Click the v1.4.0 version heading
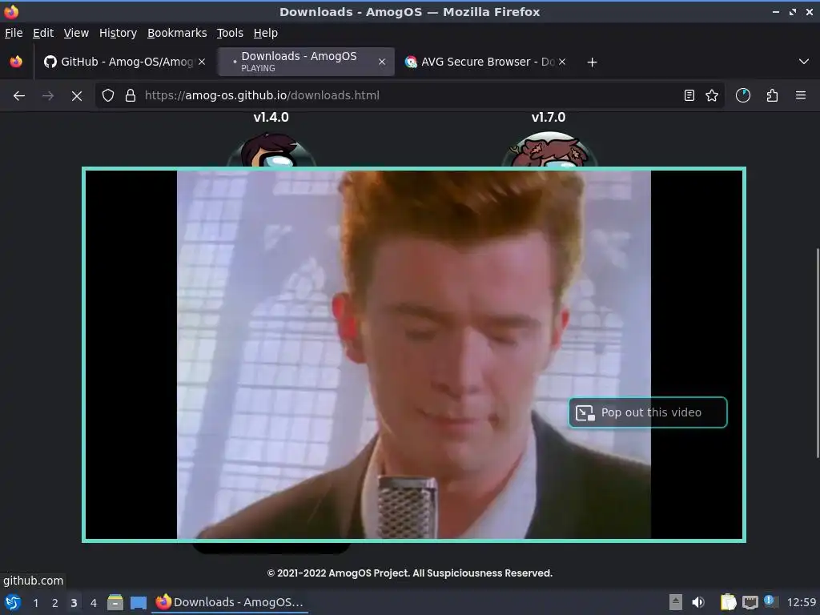 click(271, 117)
